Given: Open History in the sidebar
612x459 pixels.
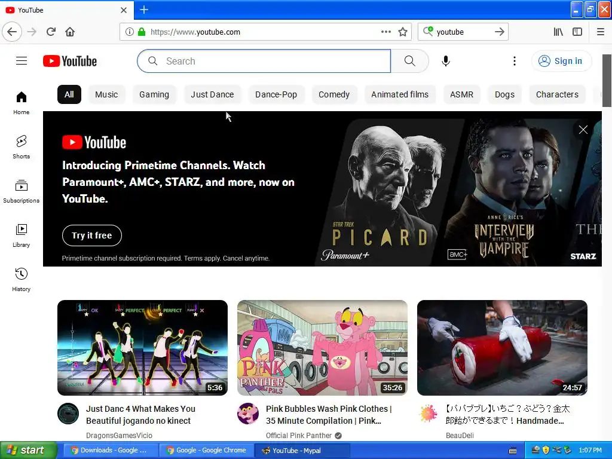Looking at the screenshot, I should click(x=21, y=280).
